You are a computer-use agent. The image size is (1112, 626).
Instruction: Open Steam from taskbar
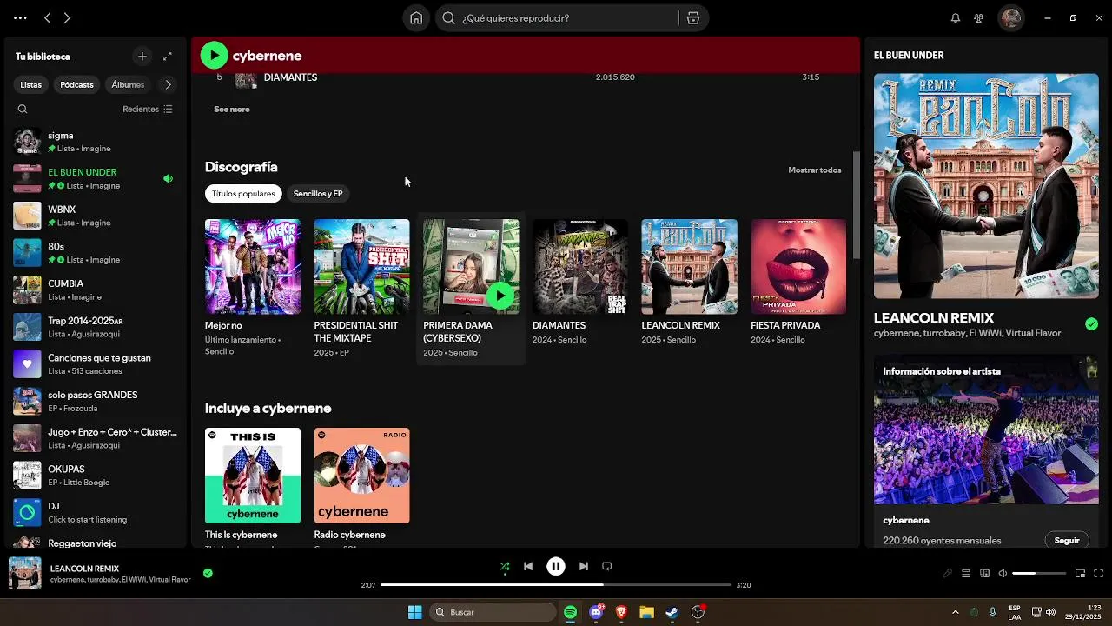(672, 612)
